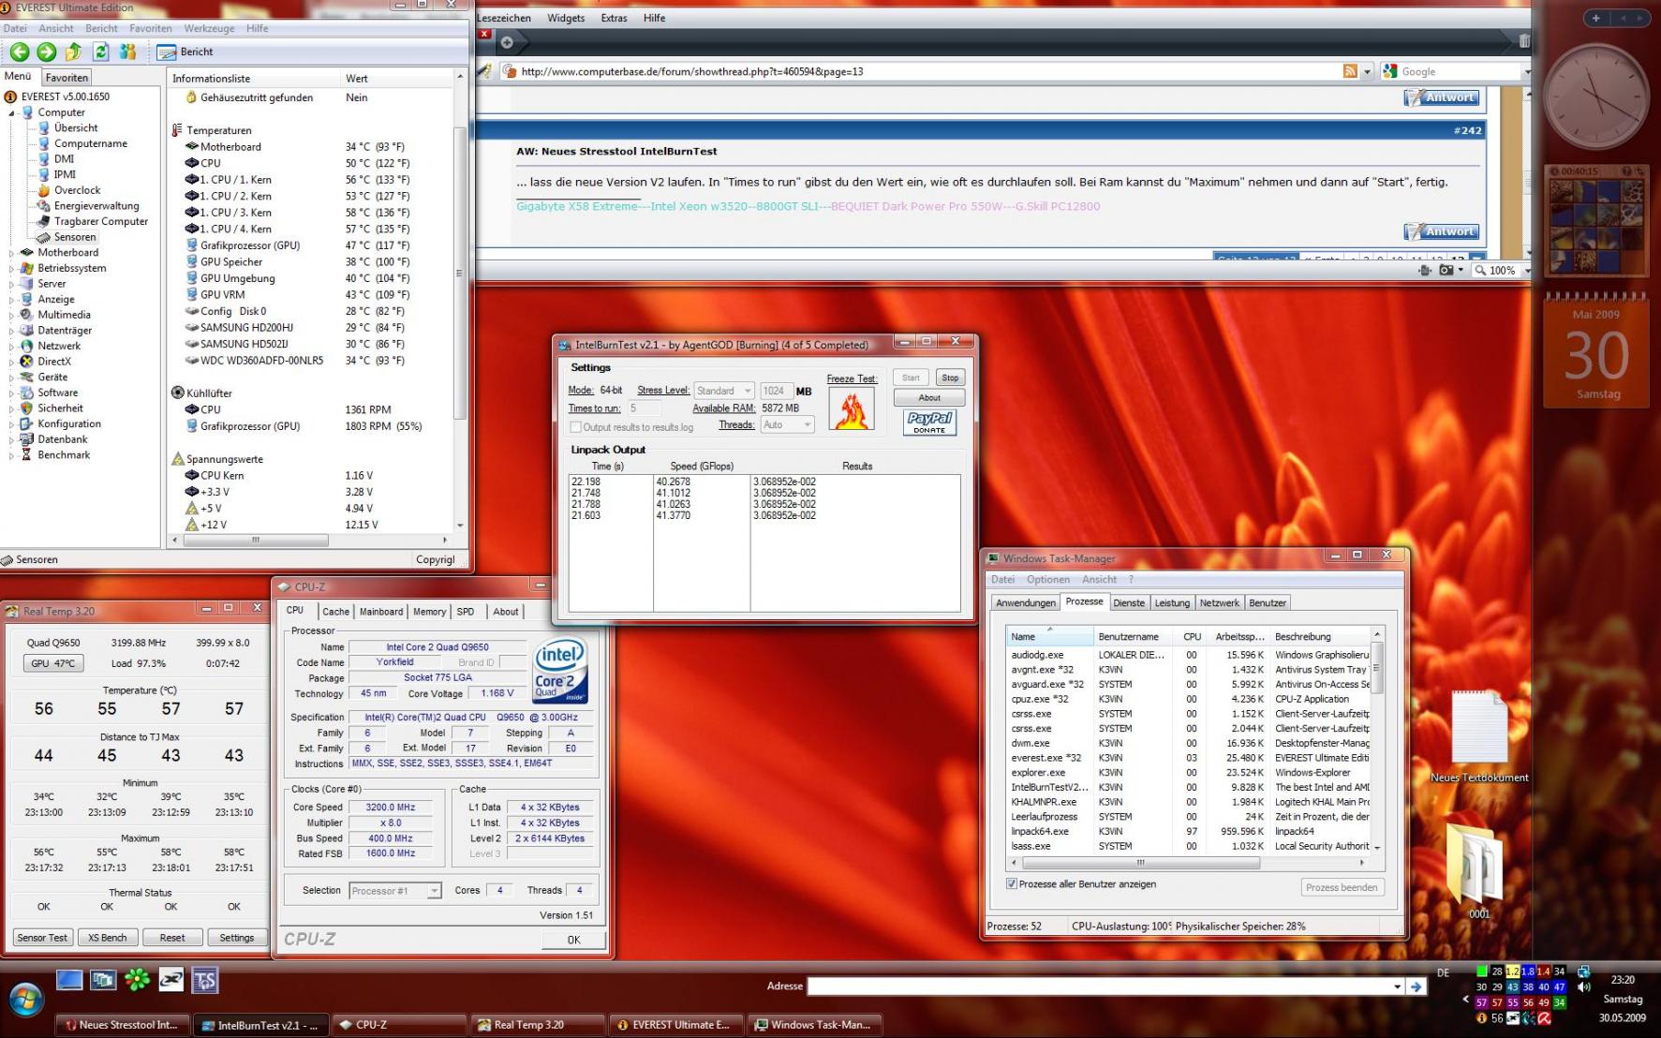The height and width of the screenshot is (1038, 1661).
Task: Select the linpack64.exe process row
Action: click(x=1188, y=832)
